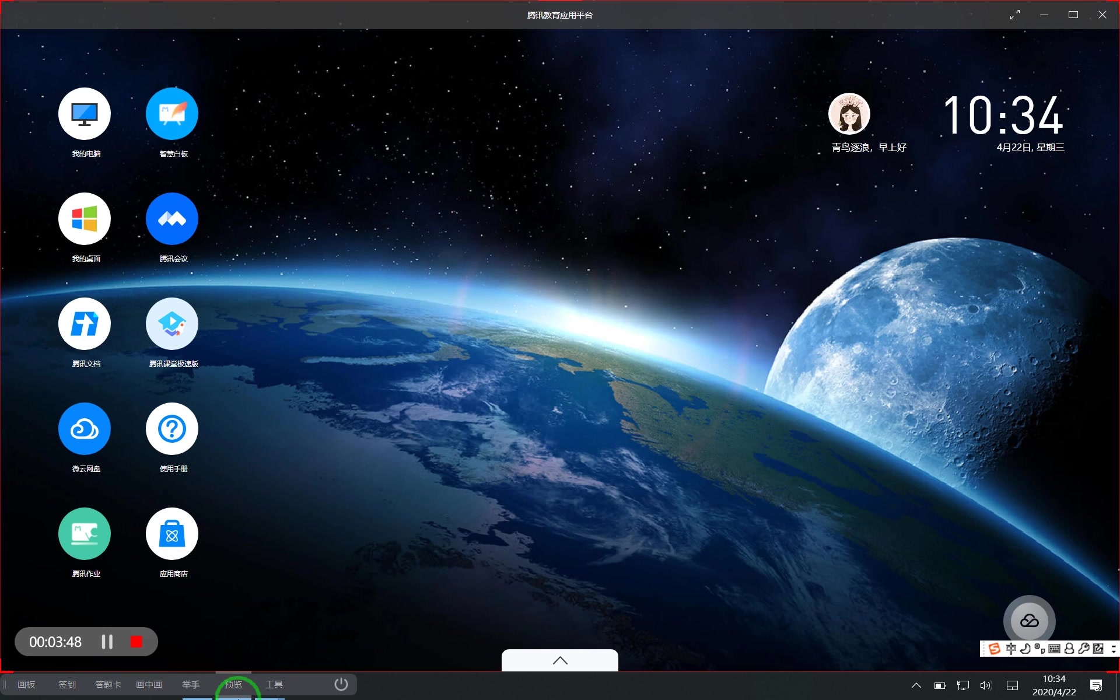Open 工具 in the bottom toolbar
Viewport: 1120px width, 700px height.
274,684
